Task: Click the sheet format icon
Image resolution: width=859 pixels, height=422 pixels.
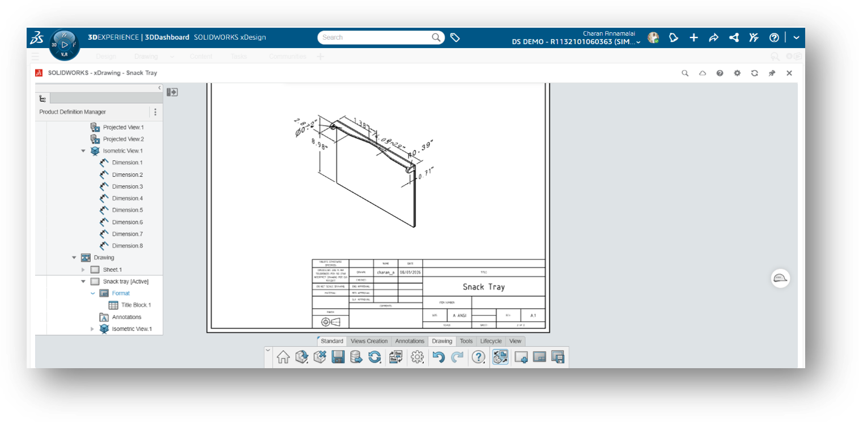Action: [x=539, y=357]
